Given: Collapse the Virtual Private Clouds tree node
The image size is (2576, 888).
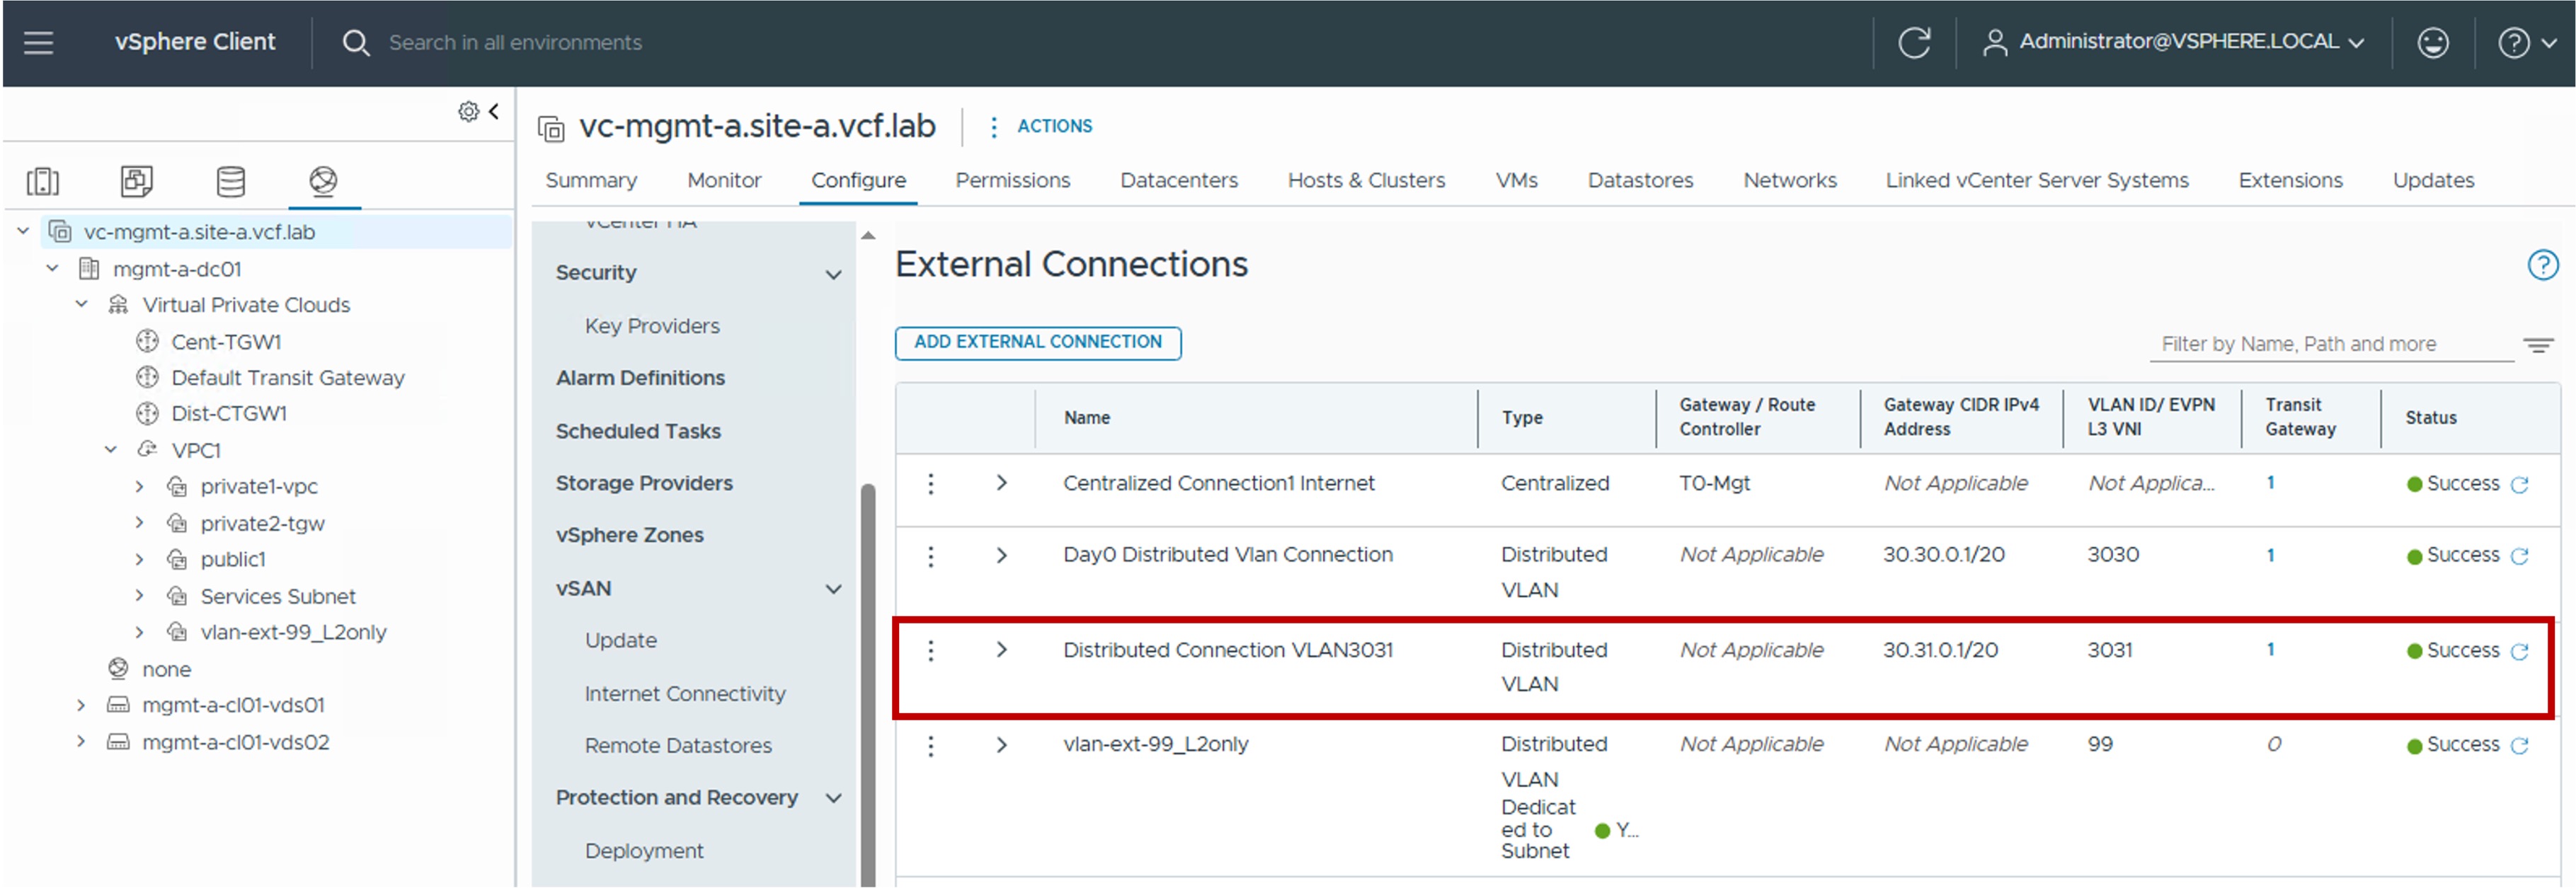Looking at the screenshot, I should pyautogui.click(x=82, y=305).
